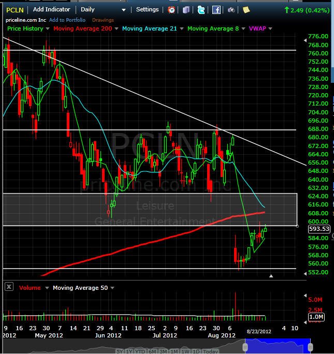Set range to 3M
This screenshot has width=334, height=354.
coord(163,351)
